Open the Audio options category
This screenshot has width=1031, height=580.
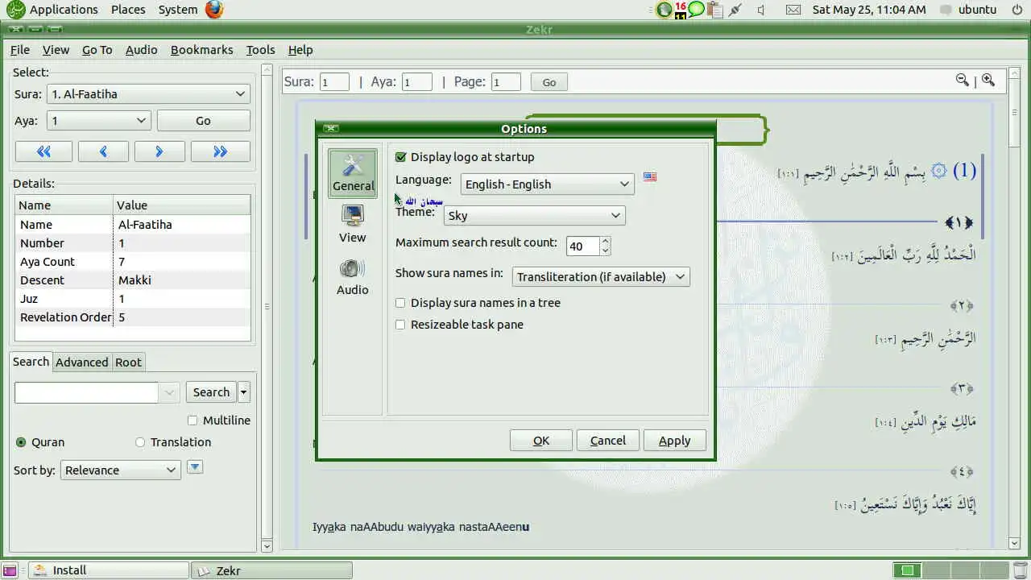tap(352, 276)
